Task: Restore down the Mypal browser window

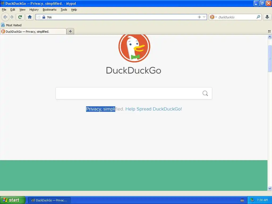Action: [x=262, y=3]
